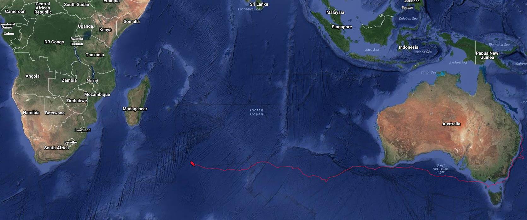
Task: Select the Madagascar label on the map
Action: click(x=135, y=109)
